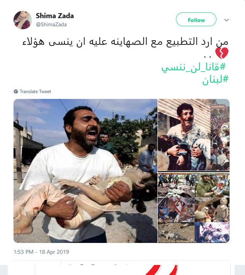Click the Translate Tweet link
The height and width of the screenshot is (275, 245).
35,92
